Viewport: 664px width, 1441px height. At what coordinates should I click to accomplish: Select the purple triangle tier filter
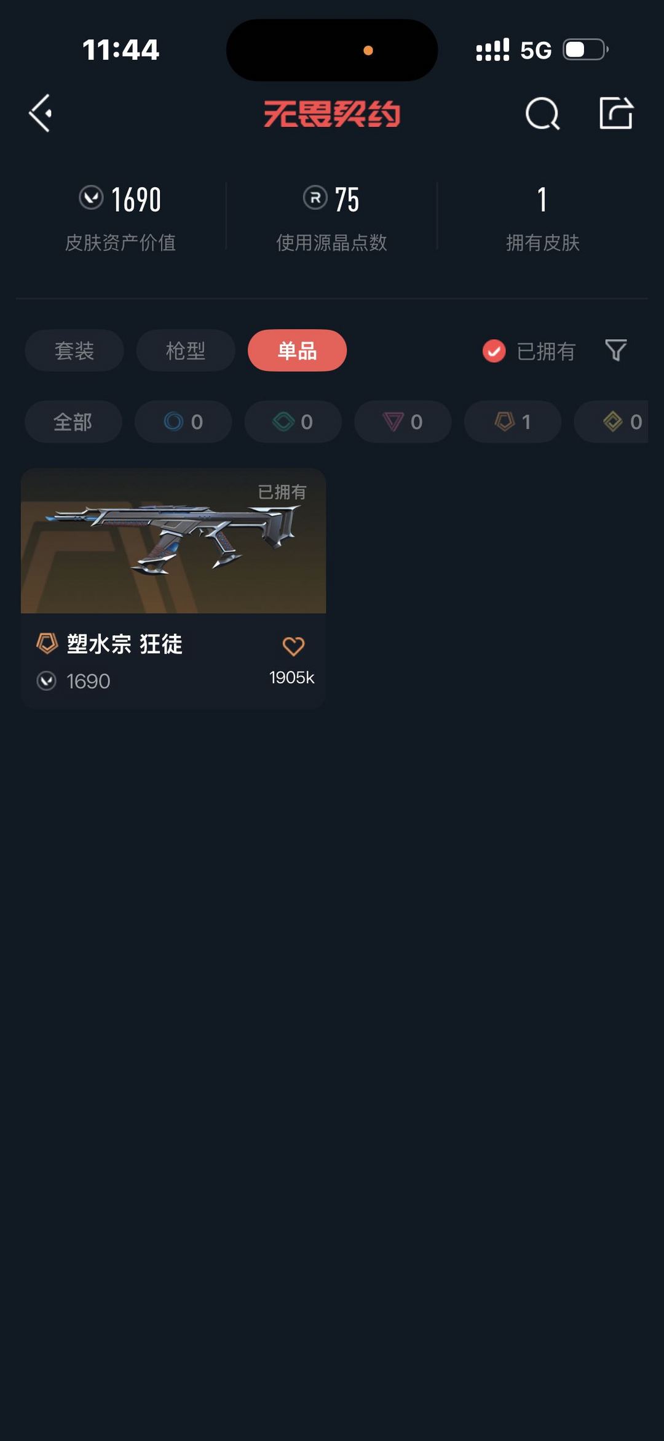403,422
